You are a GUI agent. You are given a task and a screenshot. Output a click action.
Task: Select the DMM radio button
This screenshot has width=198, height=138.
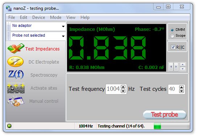coord(172,30)
